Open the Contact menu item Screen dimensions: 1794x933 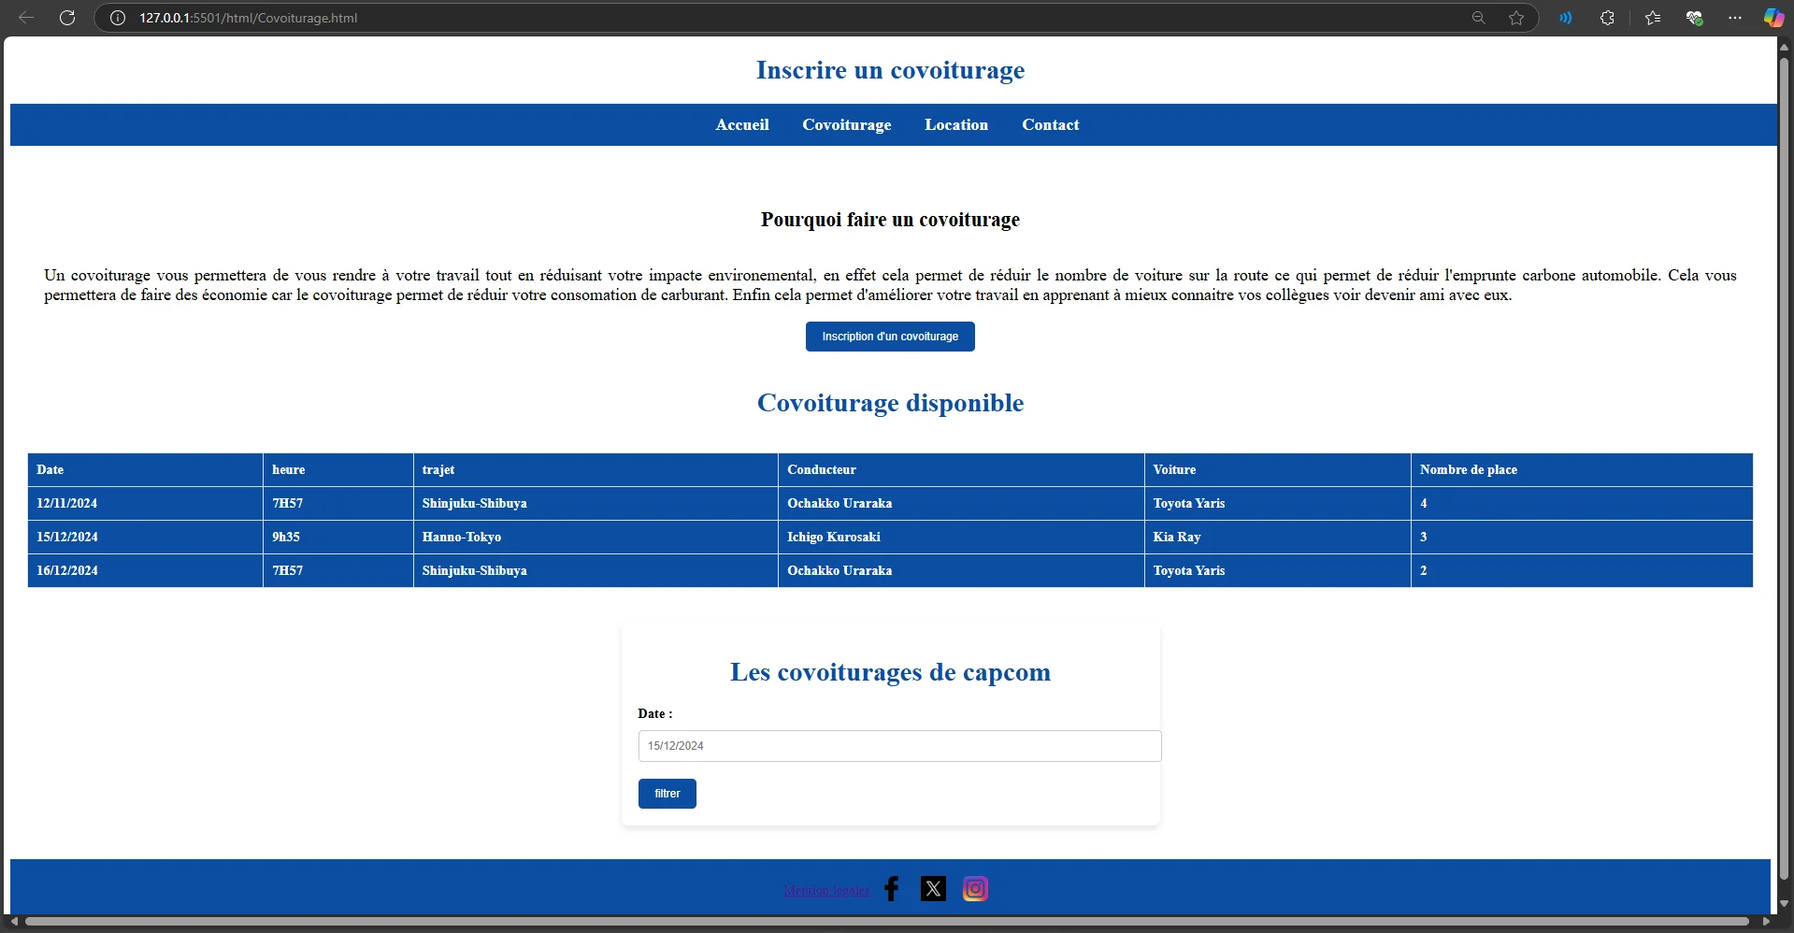(1050, 124)
